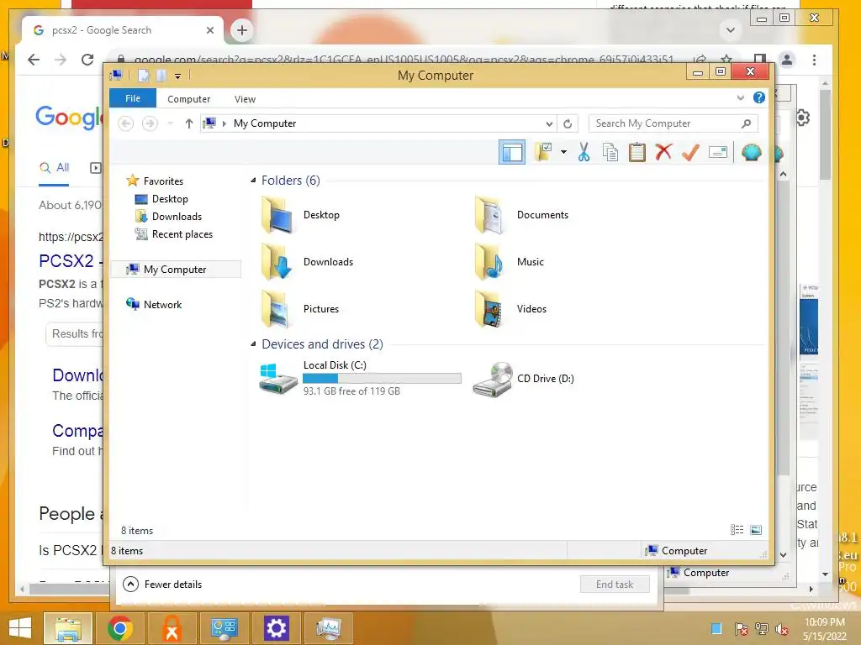Switch to the details view using the status bar icon
The width and height of the screenshot is (861, 645).
click(x=737, y=530)
